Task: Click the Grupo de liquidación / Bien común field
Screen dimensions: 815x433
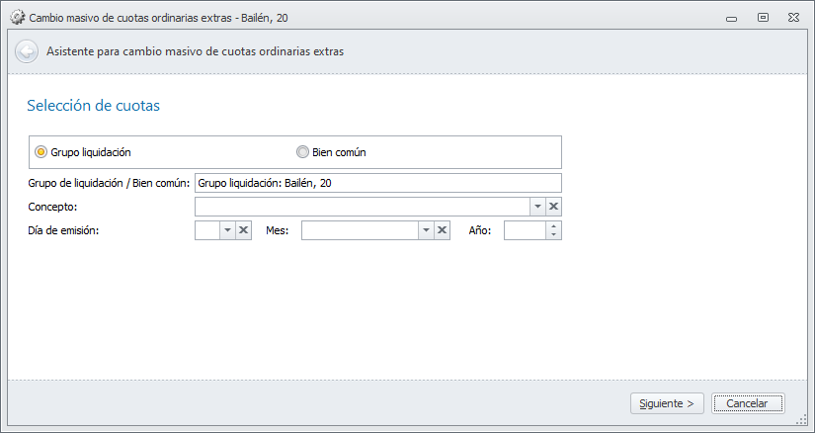Action: tap(377, 183)
